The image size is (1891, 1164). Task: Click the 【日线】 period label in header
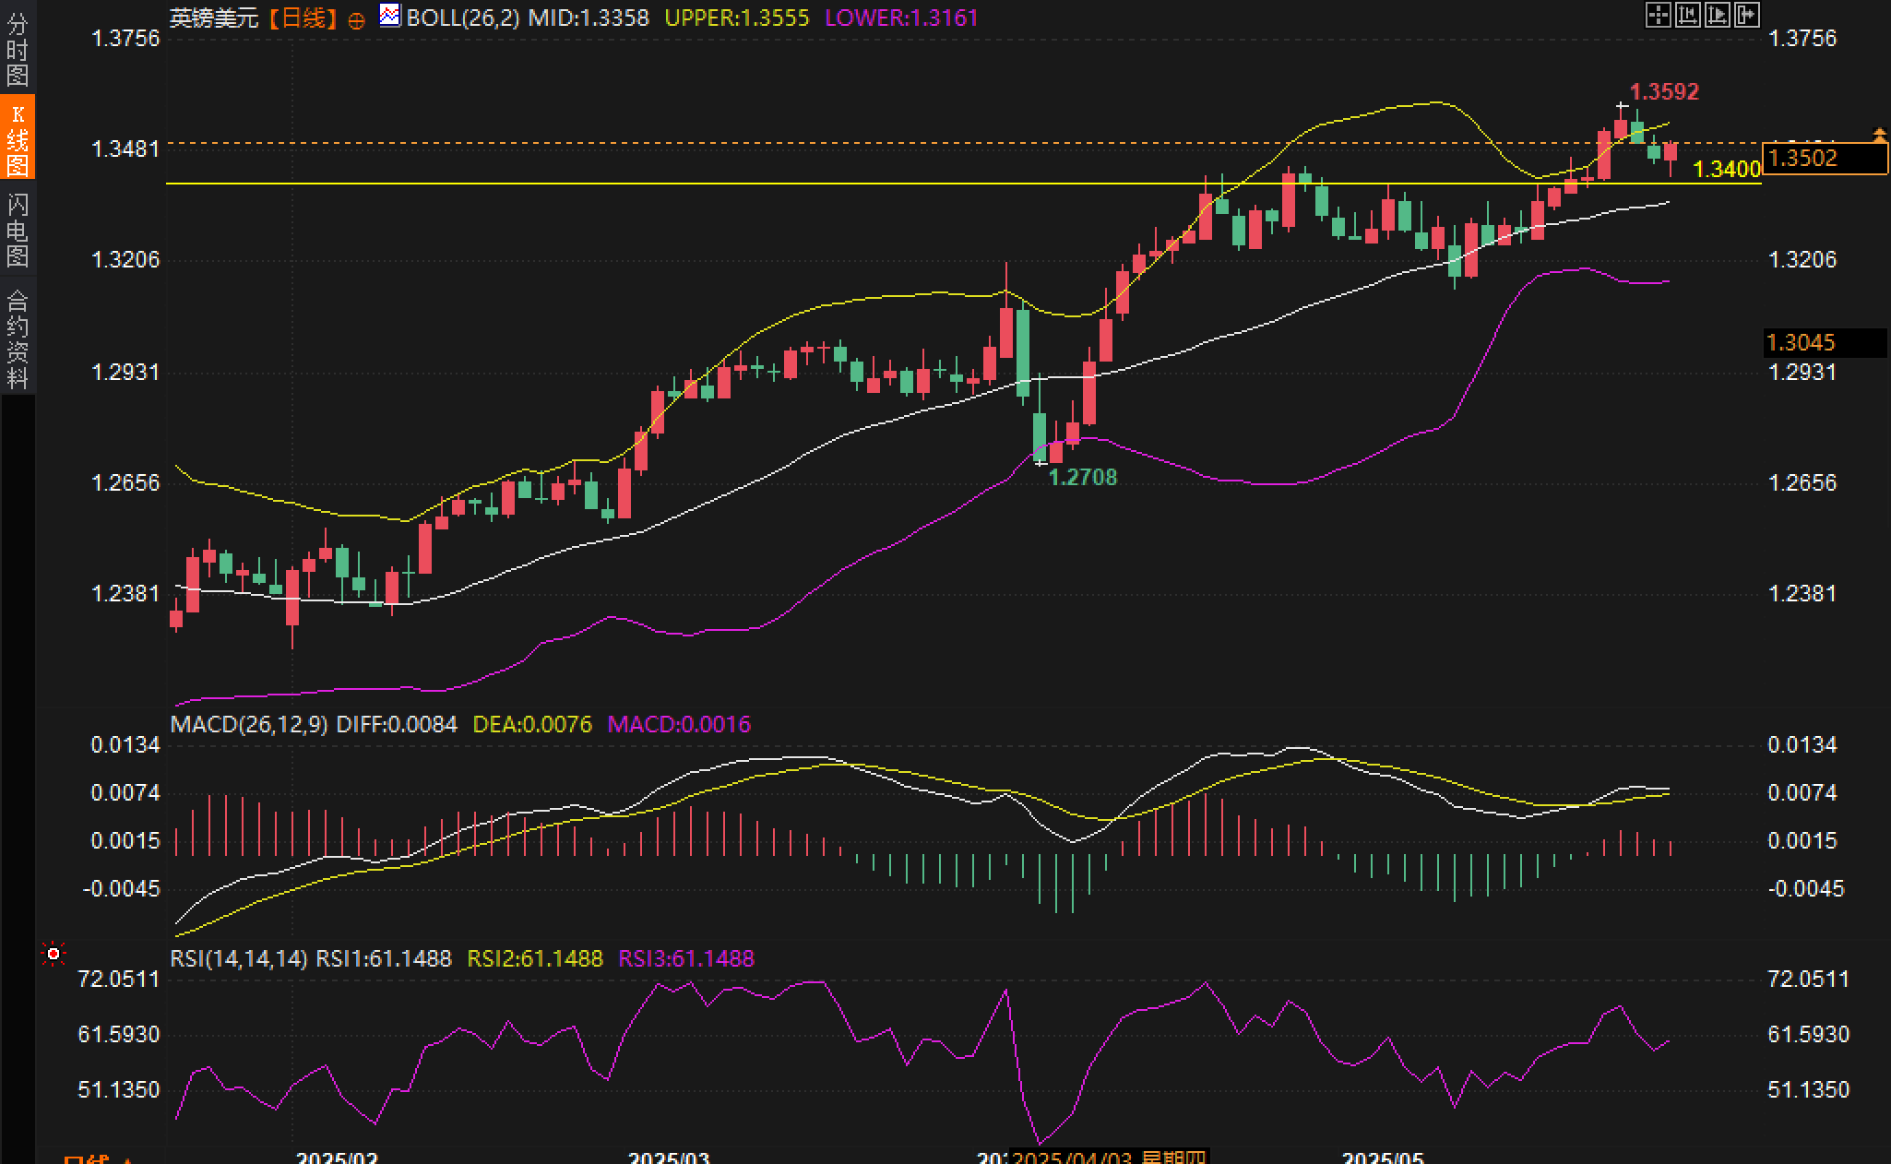[303, 18]
